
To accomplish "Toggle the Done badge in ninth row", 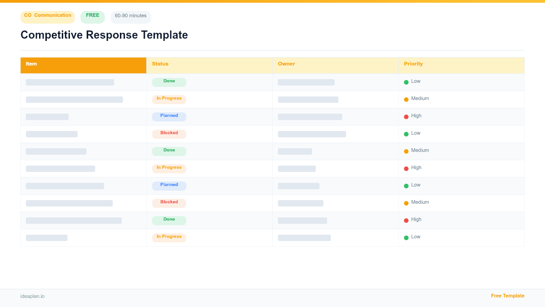I will point(169,220).
